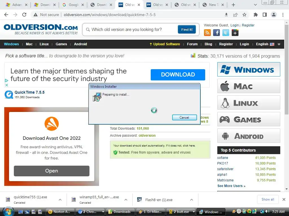
Task: Select the Android category banner
Action: [249, 136]
